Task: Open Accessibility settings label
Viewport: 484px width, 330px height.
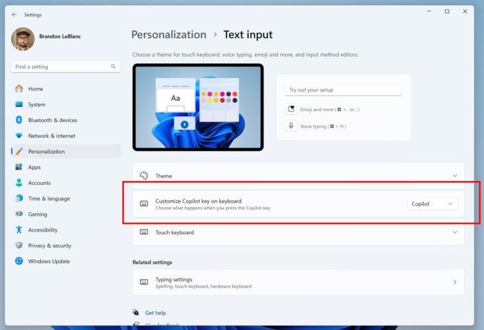Action: pos(43,230)
